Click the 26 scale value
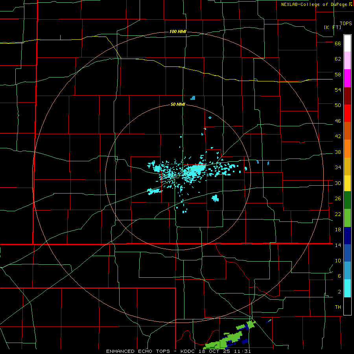The image size is (354, 354). pyautogui.click(x=338, y=199)
